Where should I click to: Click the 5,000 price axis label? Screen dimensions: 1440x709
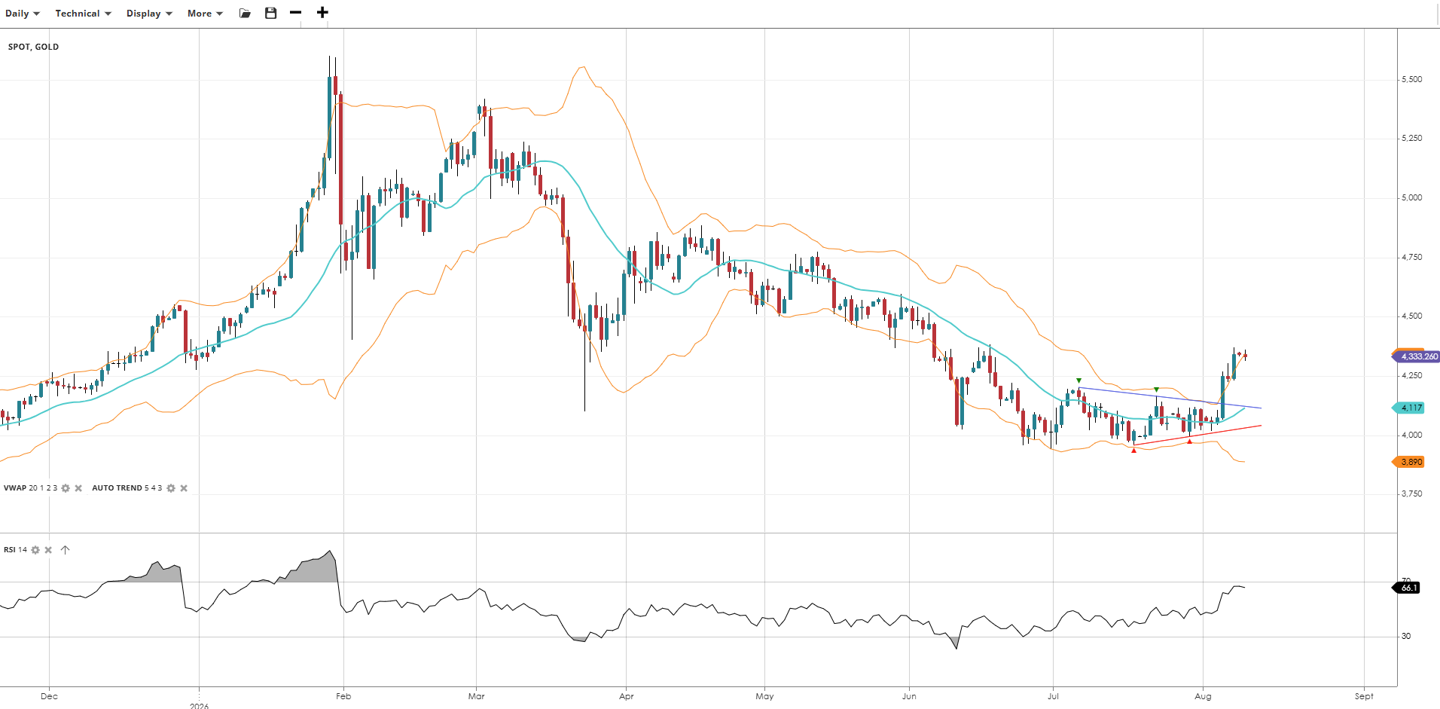[x=1412, y=197]
